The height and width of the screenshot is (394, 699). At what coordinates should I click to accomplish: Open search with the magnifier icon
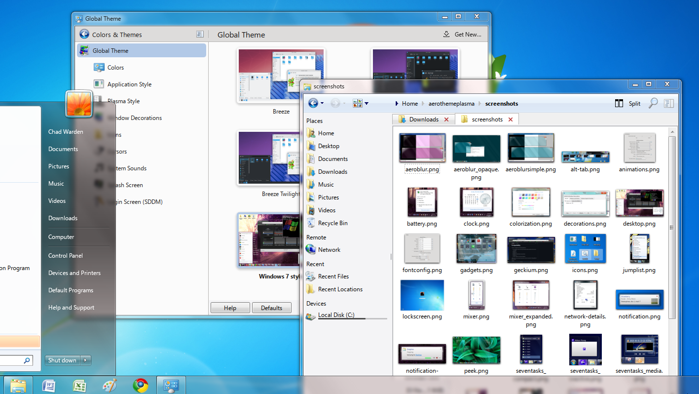point(653,103)
